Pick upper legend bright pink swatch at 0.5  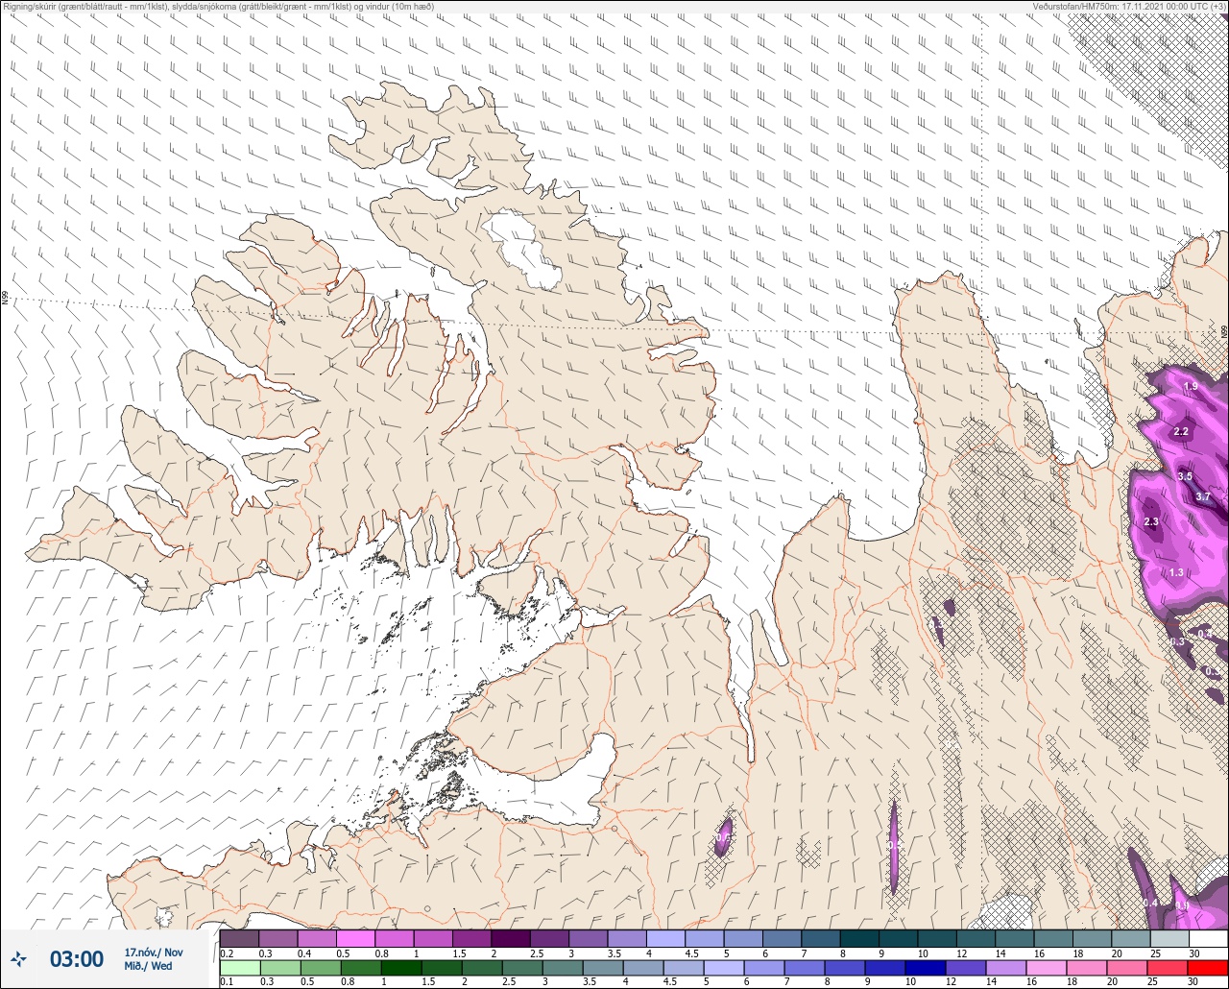coord(355,938)
